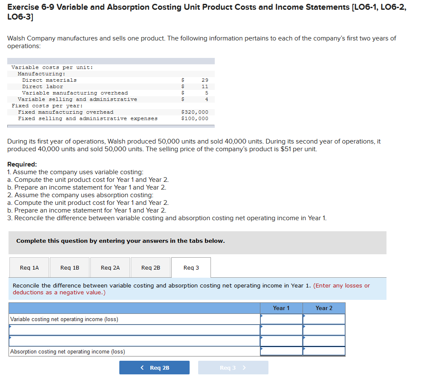Switch to the Req 2B tab
The image size is (421, 388).
click(150, 267)
